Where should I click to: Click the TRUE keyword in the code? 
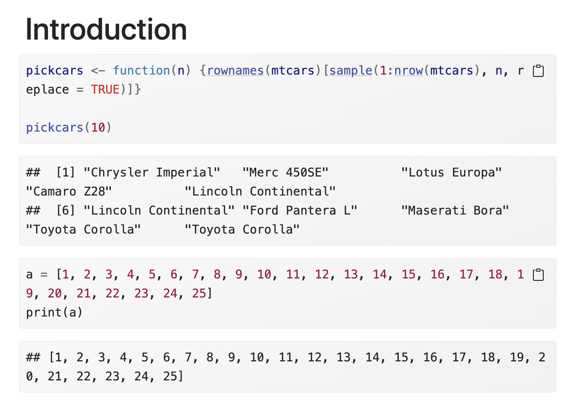(x=105, y=89)
